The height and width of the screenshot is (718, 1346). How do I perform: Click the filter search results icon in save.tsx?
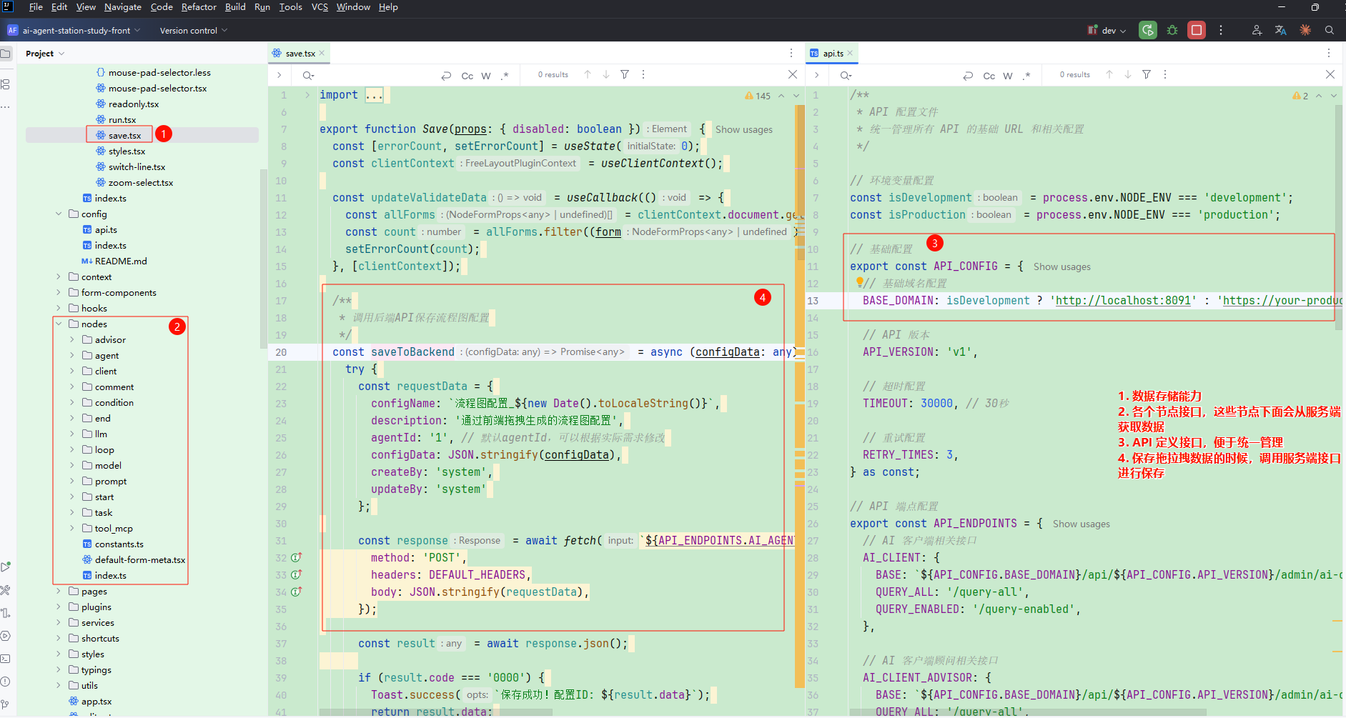625,74
